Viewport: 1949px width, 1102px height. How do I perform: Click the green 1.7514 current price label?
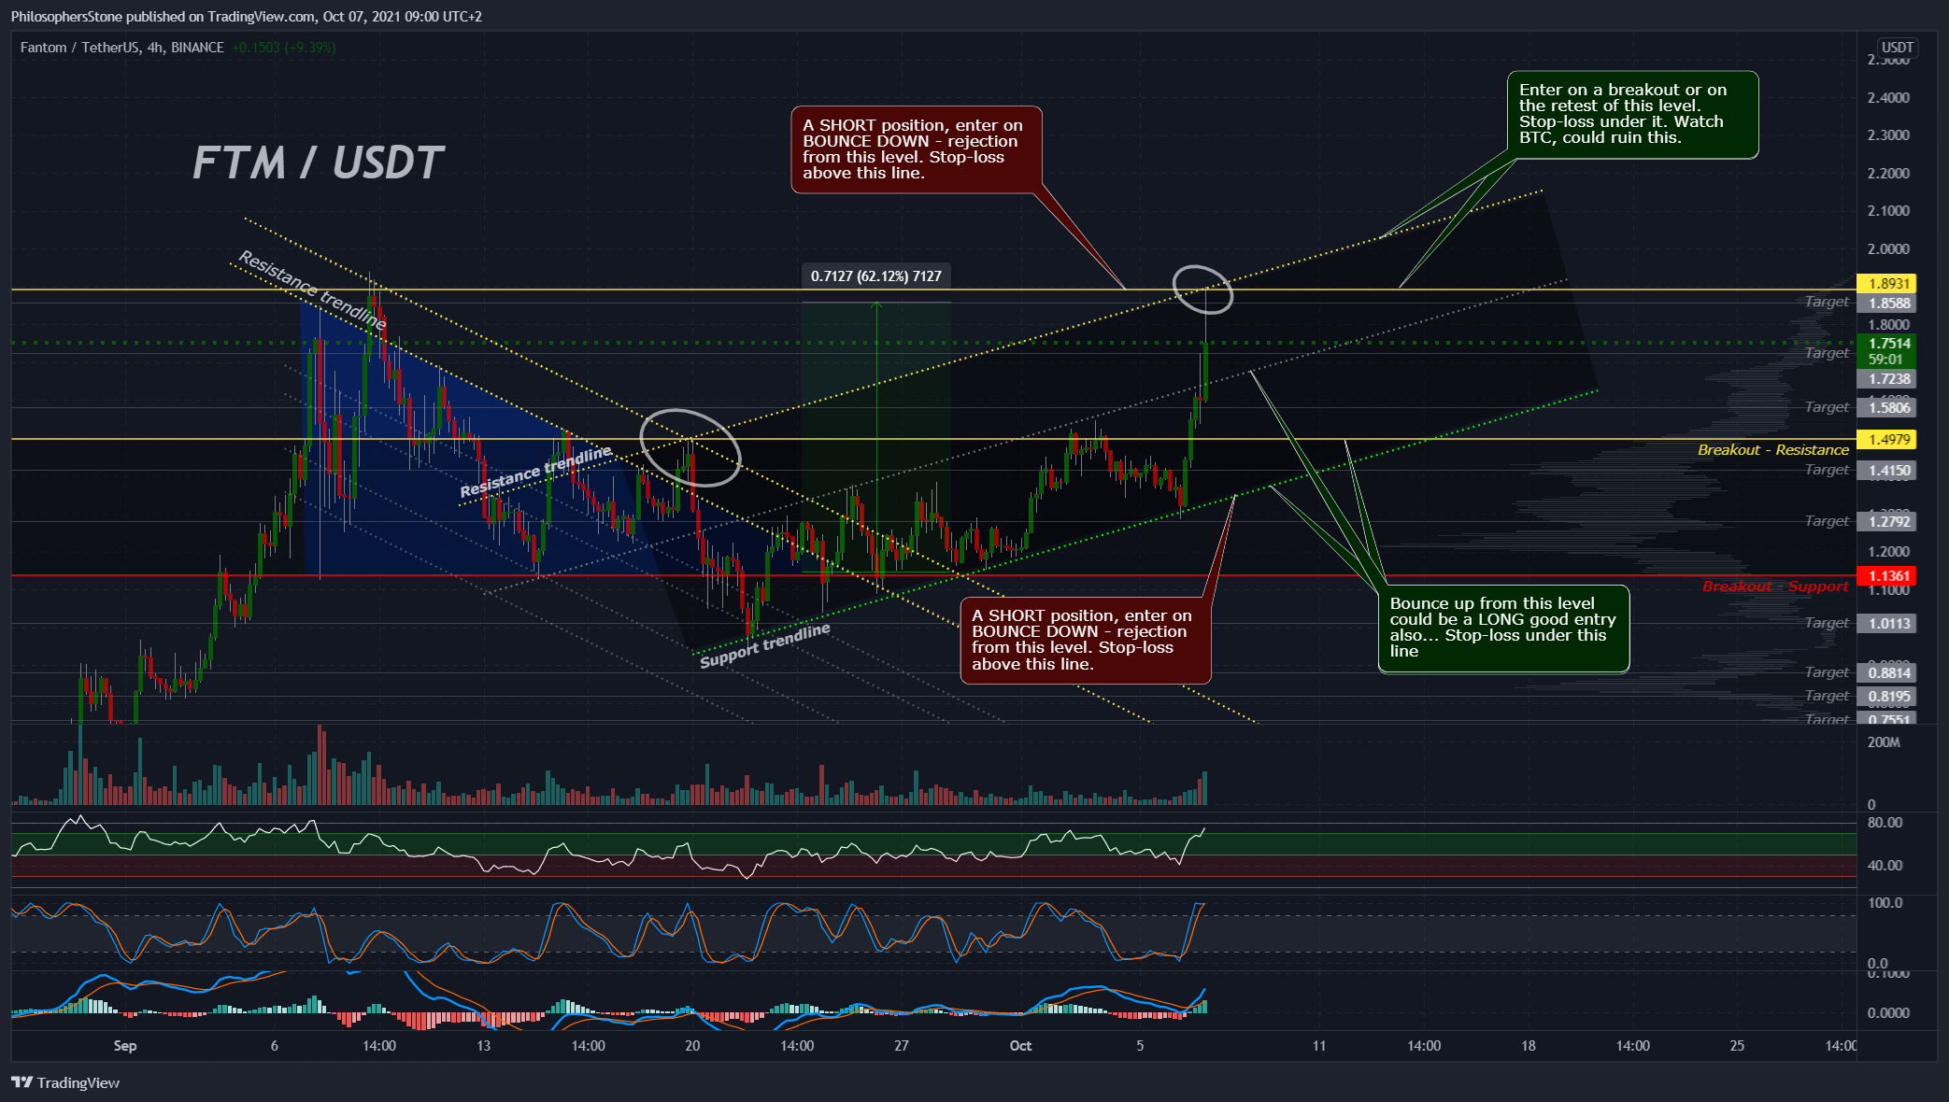[x=1886, y=343]
